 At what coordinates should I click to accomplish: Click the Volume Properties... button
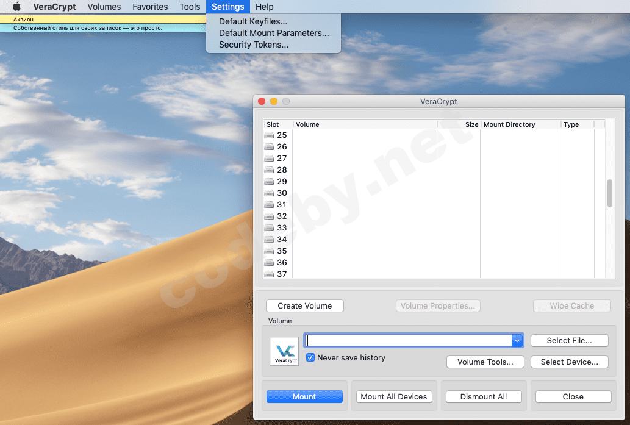tap(437, 305)
